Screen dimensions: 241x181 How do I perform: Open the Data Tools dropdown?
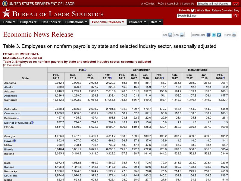(51, 22)
